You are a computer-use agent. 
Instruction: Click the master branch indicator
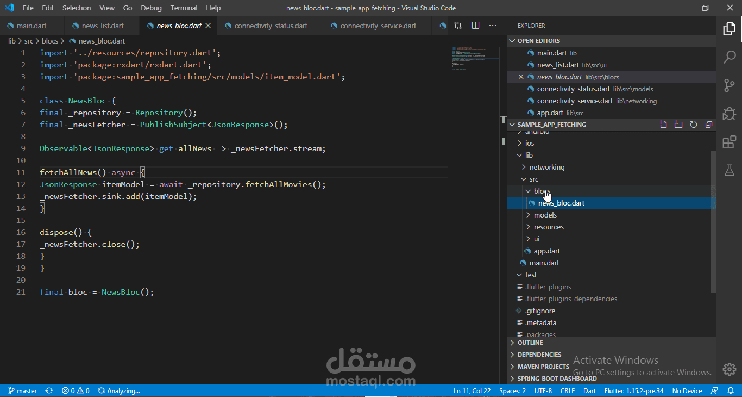[22, 390]
